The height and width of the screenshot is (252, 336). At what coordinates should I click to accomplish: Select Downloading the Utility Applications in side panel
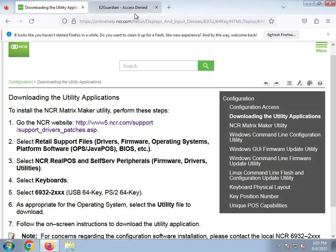(x=275, y=116)
